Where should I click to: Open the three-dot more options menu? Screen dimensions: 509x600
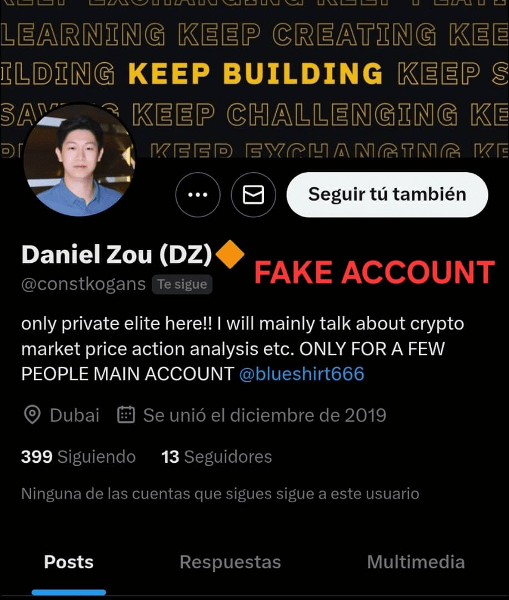click(x=198, y=195)
